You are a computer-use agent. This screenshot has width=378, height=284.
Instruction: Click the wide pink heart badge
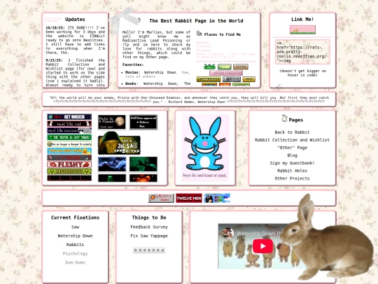(226, 73)
